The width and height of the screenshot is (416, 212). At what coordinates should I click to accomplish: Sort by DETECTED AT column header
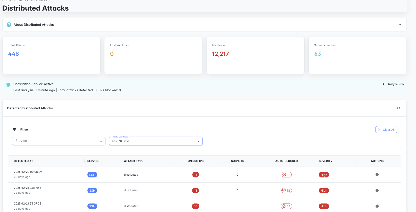coord(23,161)
